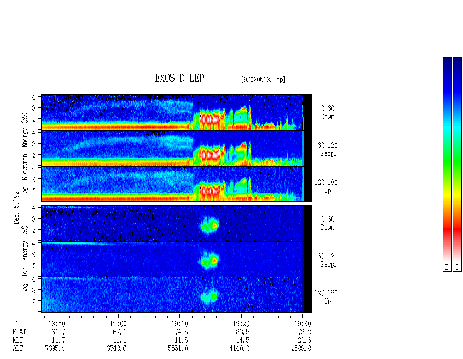The image size is (463, 359).
Task: Select the MLT value 10.7
Action: pos(58,341)
